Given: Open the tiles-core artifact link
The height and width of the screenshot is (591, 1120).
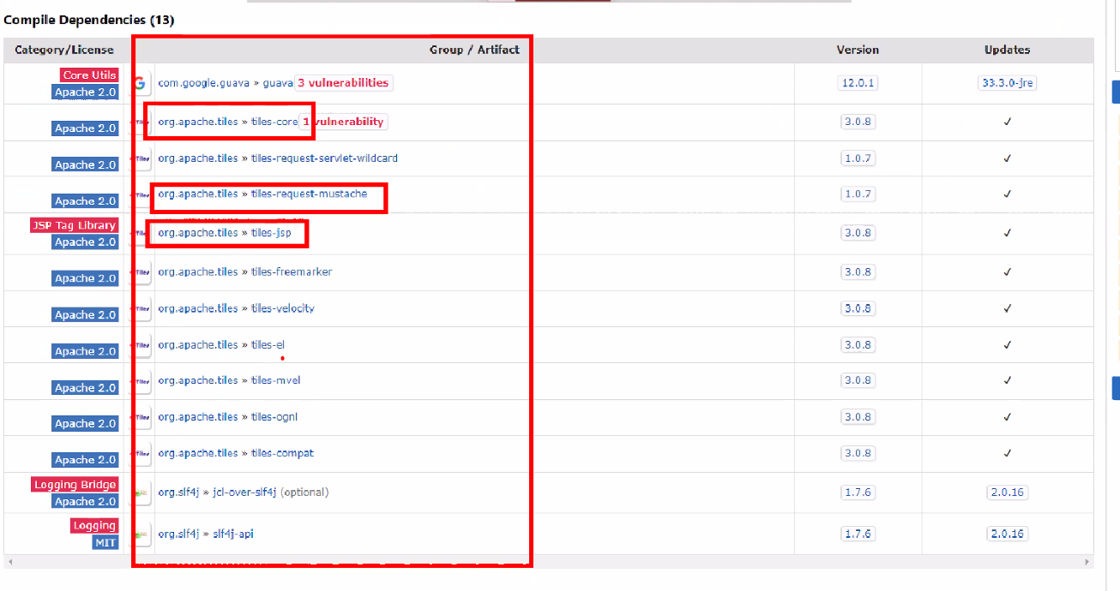Looking at the screenshot, I should pos(274,122).
